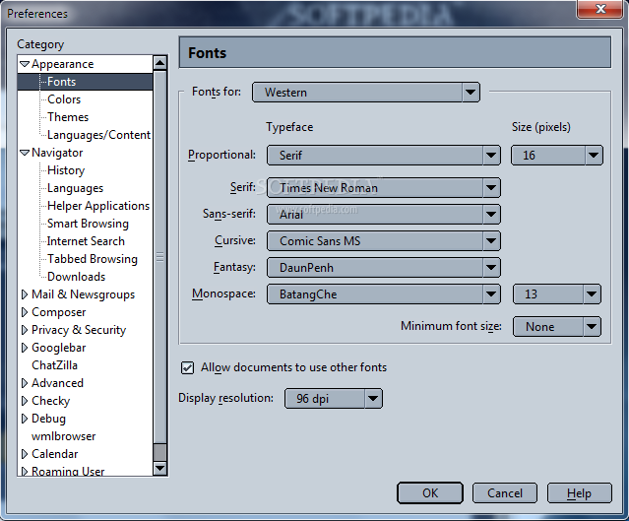Open the Proportional typeface dropdown
Image resolution: width=629 pixels, height=521 pixels.
(x=384, y=156)
